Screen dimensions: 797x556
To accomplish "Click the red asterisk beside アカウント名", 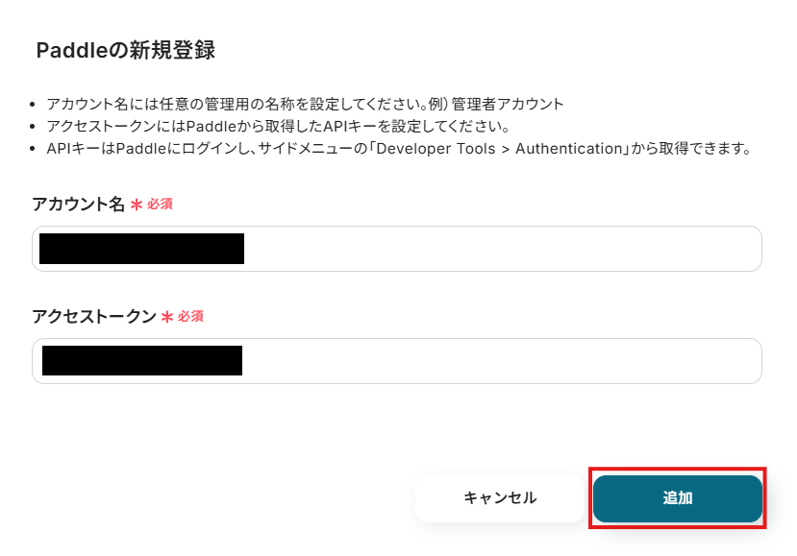I will point(137,205).
